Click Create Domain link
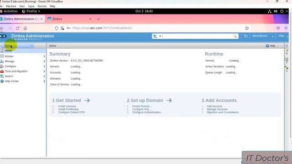The height and width of the screenshot is (164, 292). [142, 106]
